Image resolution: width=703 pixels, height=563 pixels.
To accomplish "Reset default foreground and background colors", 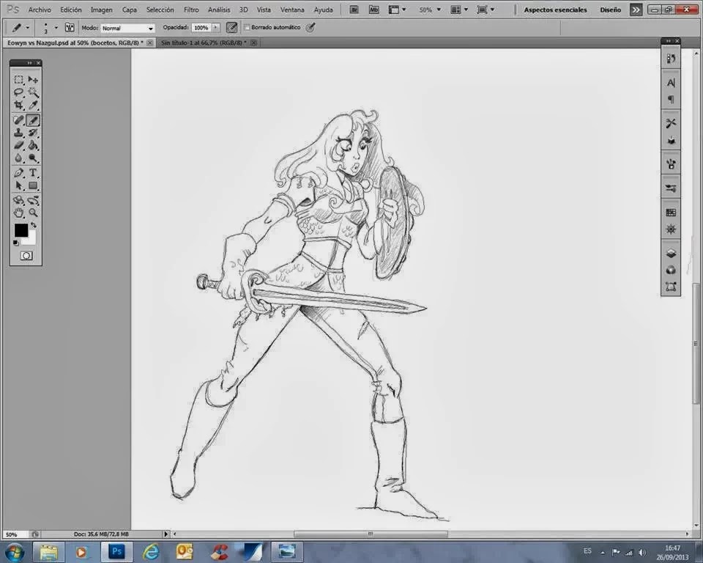I will (15, 243).
